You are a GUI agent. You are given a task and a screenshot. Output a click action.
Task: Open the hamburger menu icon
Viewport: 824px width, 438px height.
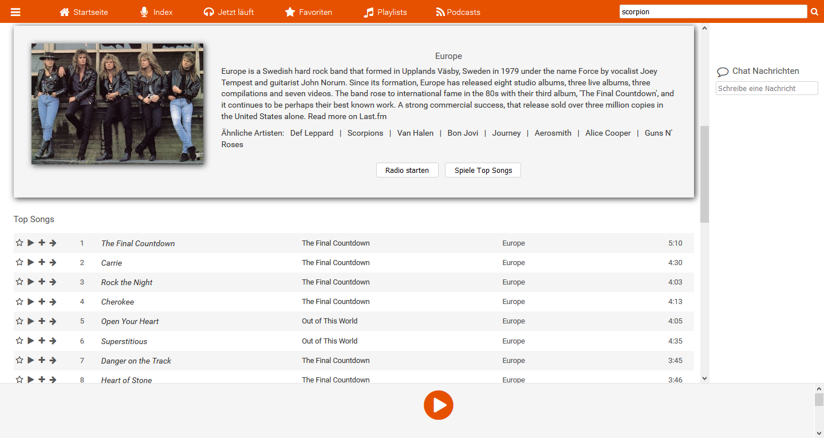(15, 12)
